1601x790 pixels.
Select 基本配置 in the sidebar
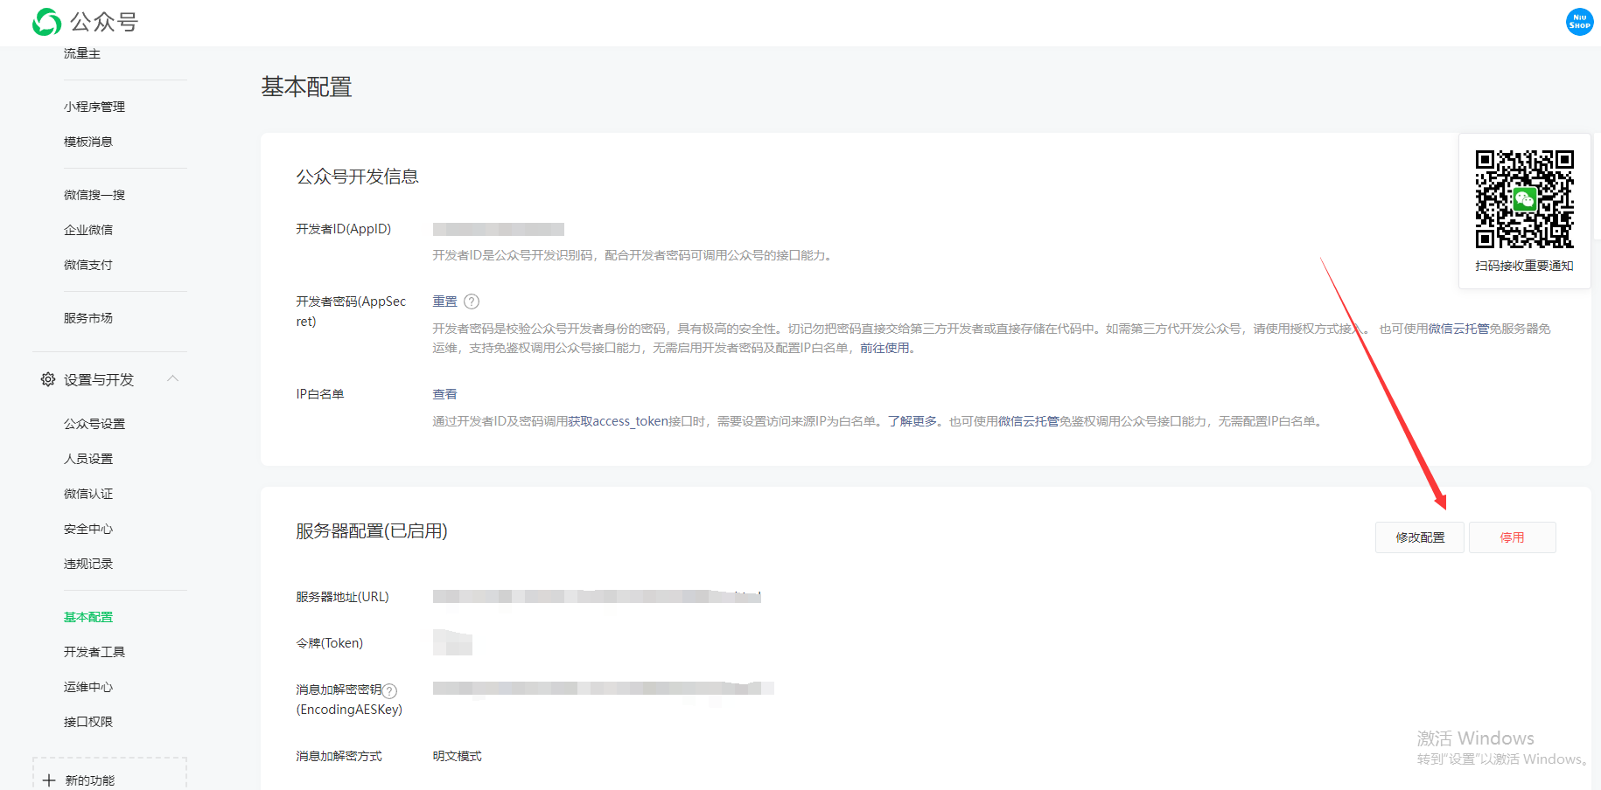88,617
